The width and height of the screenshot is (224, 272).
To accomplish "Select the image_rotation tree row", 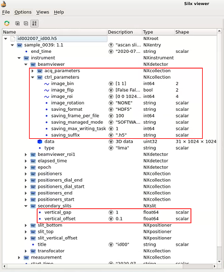I will click(110, 103).
